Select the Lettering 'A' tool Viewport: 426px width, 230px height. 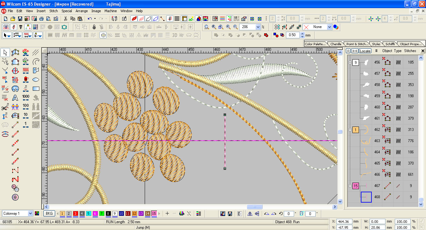click(15, 98)
